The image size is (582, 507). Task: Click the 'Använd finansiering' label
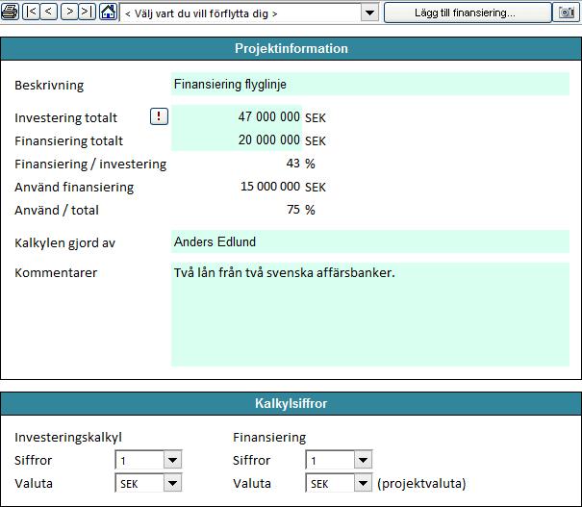point(74,187)
